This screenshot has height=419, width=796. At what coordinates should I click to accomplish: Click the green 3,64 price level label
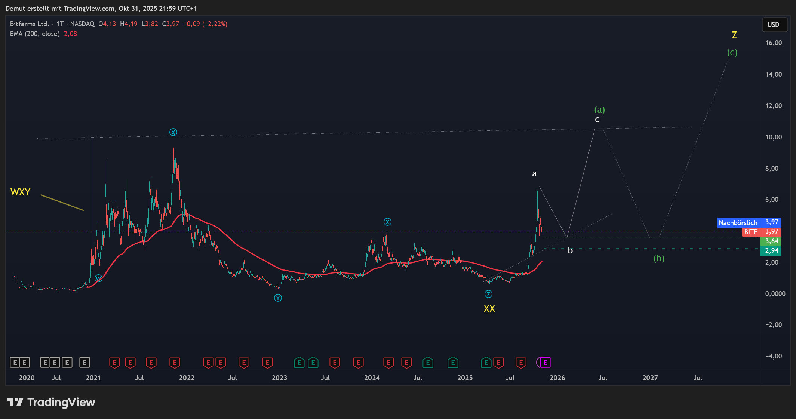(771, 241)
